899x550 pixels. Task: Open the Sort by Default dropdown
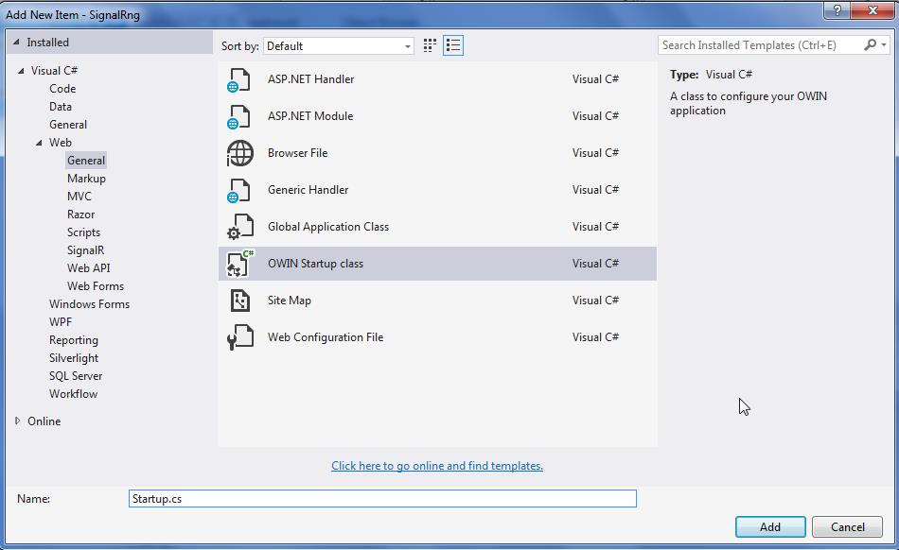338,46
